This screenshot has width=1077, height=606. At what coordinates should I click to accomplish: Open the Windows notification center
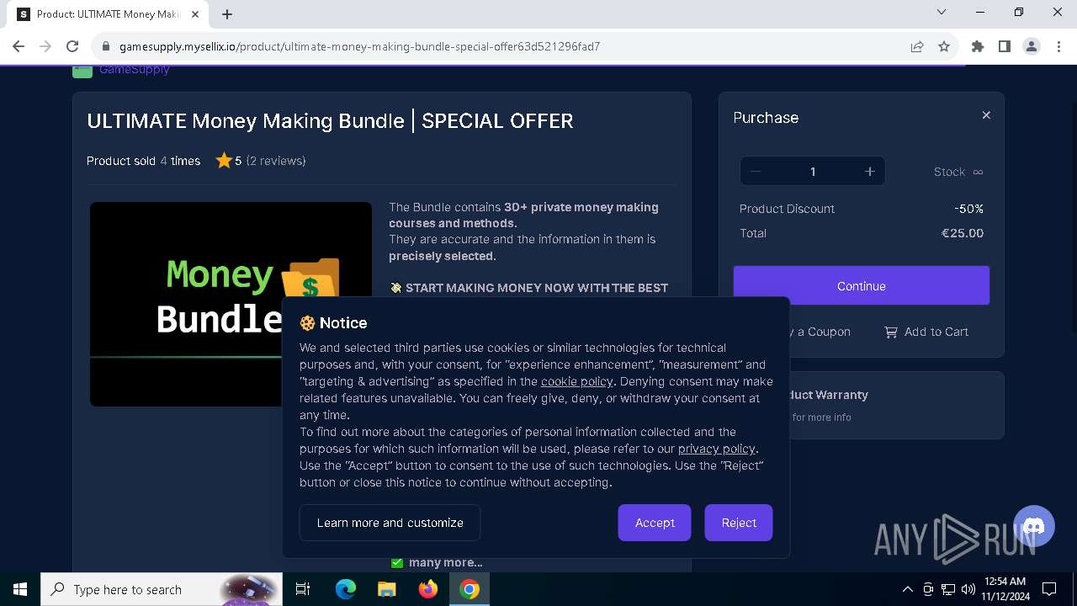(x=1049, y=589)
